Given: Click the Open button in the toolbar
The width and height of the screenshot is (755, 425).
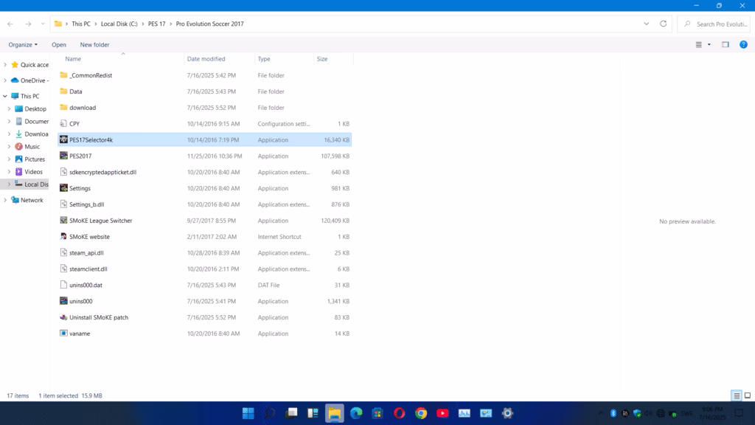Looking at the screenshot, I should click(x=59, y=44).
